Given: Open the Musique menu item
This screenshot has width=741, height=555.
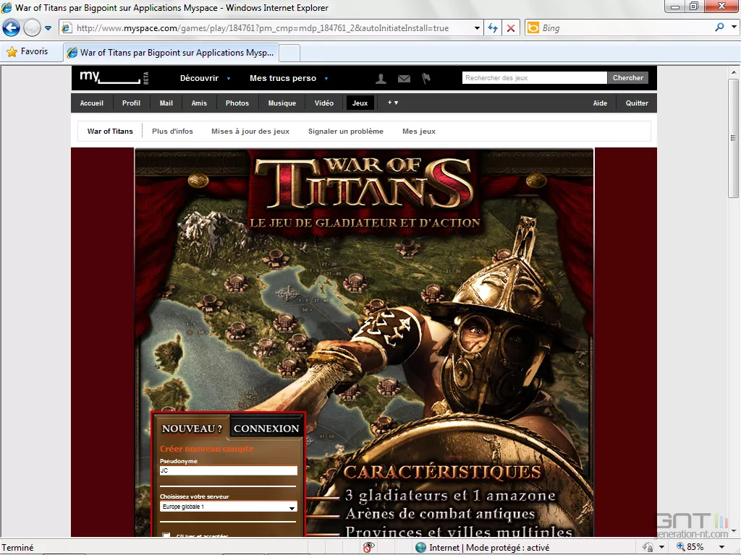Looking at the screenshot, I should pos(282,103).
